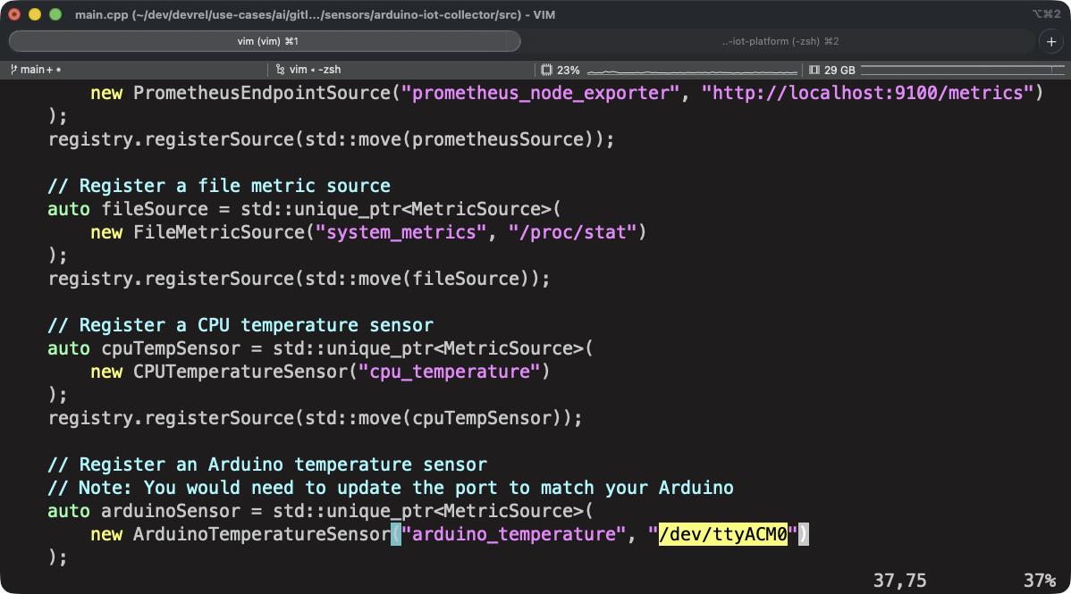
Task: Click the comment Register a CPU temperature sensor
Action: [240, 325]
